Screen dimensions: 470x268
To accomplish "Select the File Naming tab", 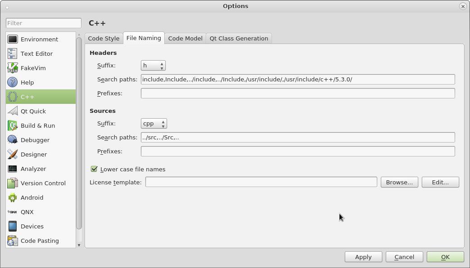I will (x=144, y=38).
